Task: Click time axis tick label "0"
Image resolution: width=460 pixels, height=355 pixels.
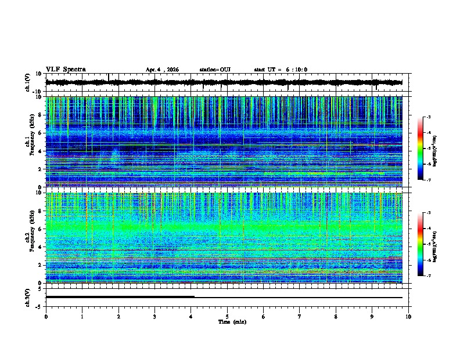Action: 46,317
